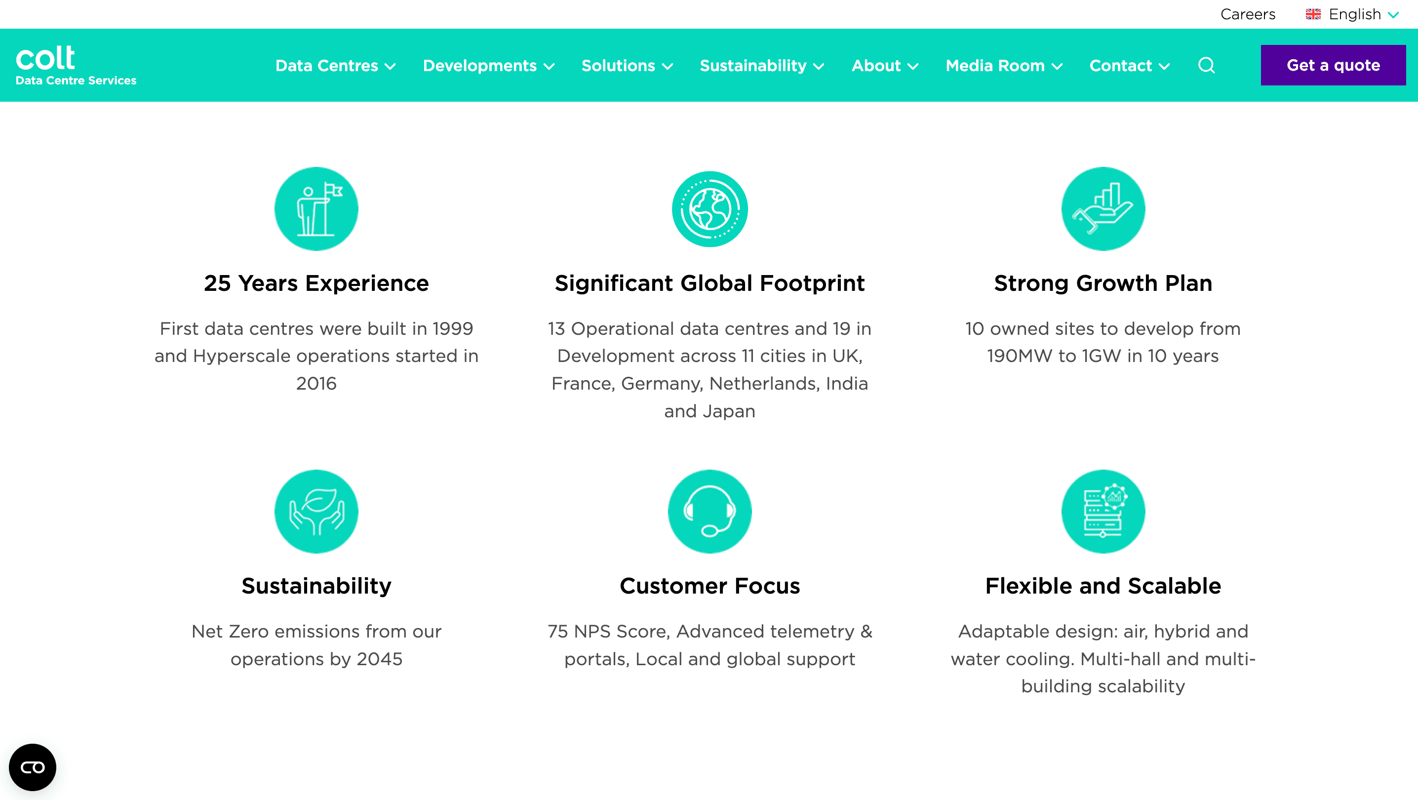Expand the Developments dropdown menu

click(x=488, y=66)
